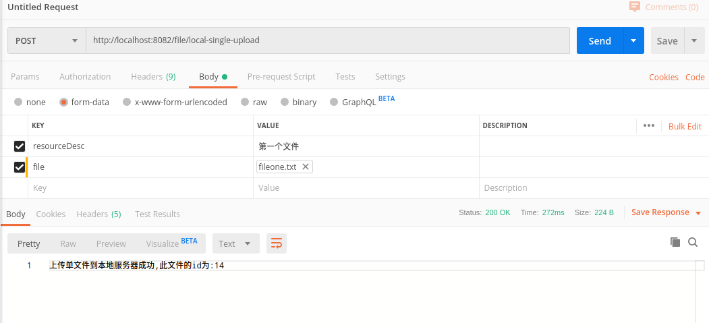This screenshot has height=323, width=709.
Task: Click the wrap lines icon in response toolbar
Action: (x=276, y=243)
